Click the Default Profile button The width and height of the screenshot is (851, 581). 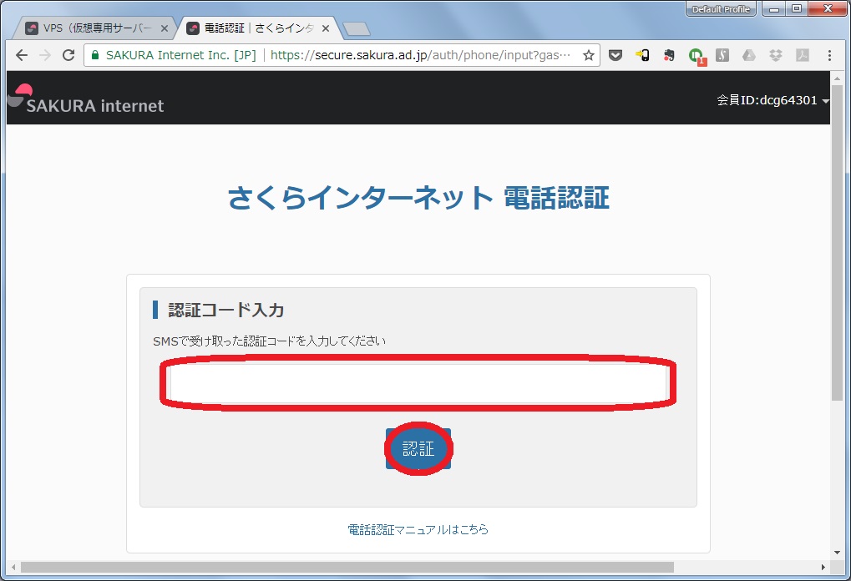click(x=721, y=9)
